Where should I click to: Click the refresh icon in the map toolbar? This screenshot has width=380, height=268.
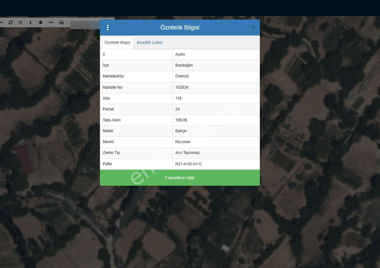click(10, 22)
